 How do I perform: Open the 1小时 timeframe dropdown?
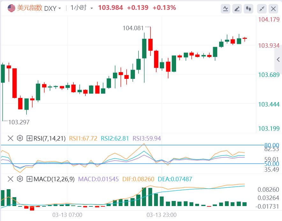coord(82,8)
